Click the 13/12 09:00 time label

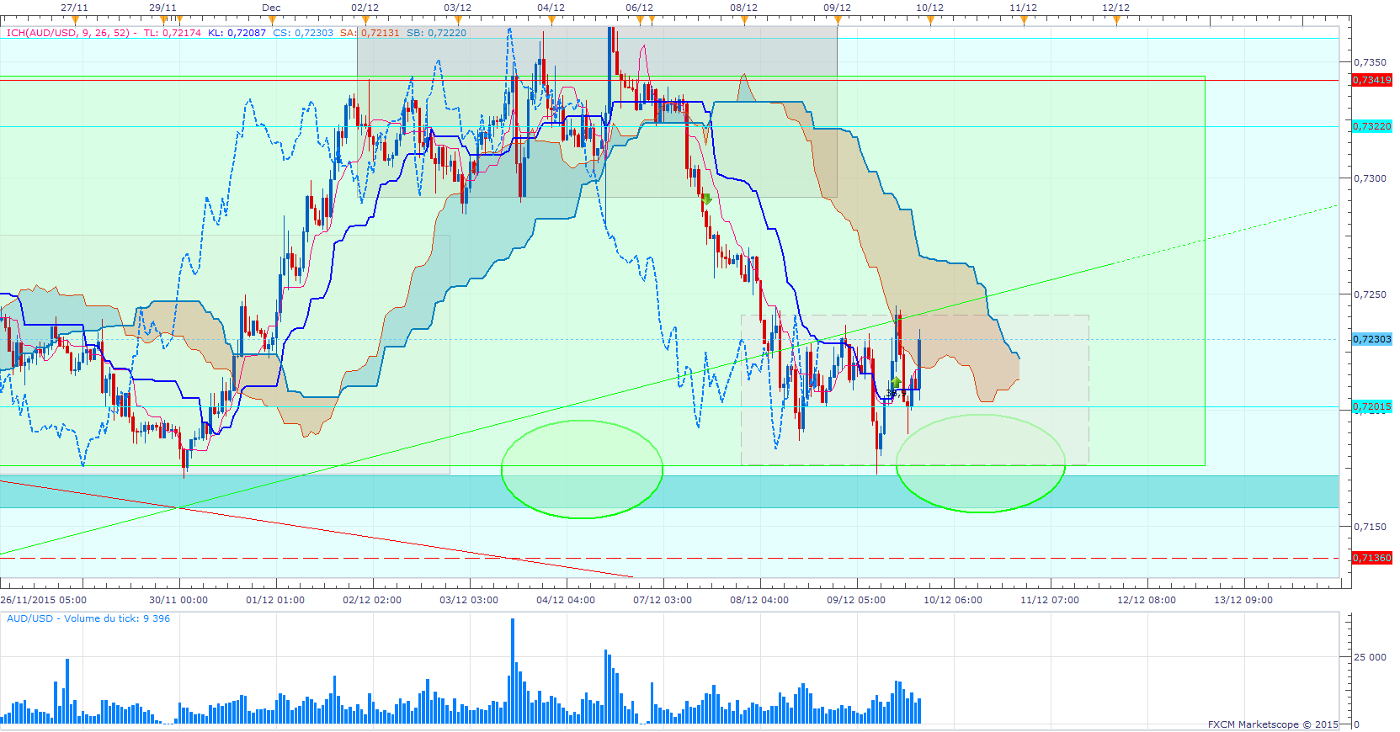1243,600
